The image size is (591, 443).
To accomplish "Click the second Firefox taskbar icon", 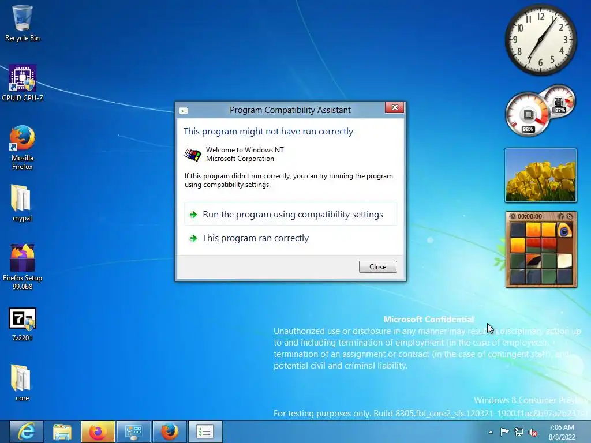I will pos(170,431).
